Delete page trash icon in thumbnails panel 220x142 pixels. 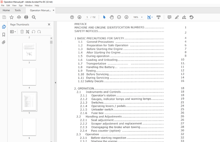pos(22,32)
